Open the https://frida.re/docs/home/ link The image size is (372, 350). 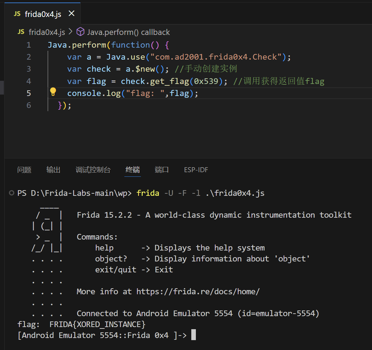(198, 291)
